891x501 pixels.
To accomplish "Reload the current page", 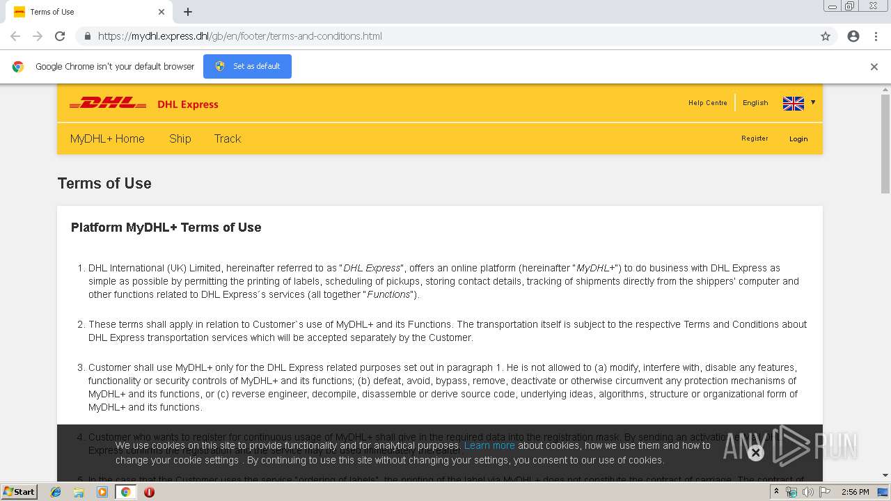I will click(60, 36).
